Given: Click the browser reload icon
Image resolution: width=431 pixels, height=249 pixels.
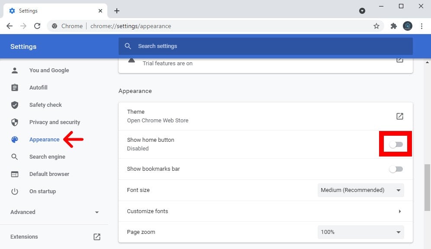Looking at the screenshot, I should (x=37, y=26).
